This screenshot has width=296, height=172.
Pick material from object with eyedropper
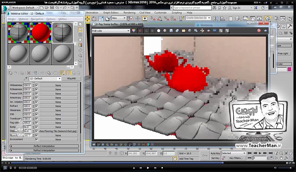coord(26,78)
